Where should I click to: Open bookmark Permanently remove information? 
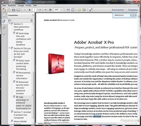(x=23, y=75)
